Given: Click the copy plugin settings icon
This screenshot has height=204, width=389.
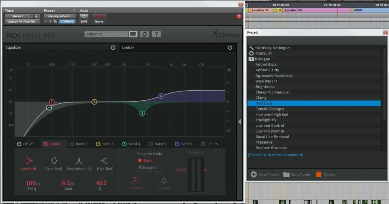Looking at the screenshot, I should (x=55, y=22).
